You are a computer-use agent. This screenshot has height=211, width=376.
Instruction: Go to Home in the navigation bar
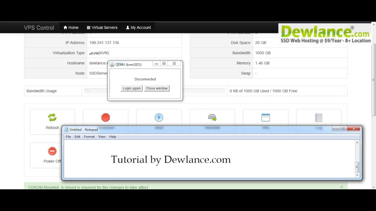(x=71, y=28)
